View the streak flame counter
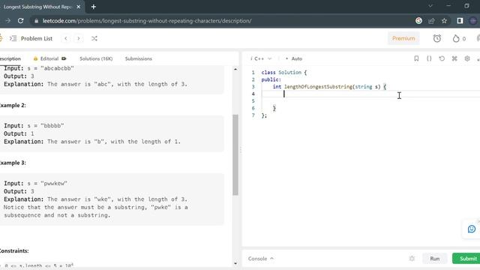480x270 pixels. coord(459,38)
